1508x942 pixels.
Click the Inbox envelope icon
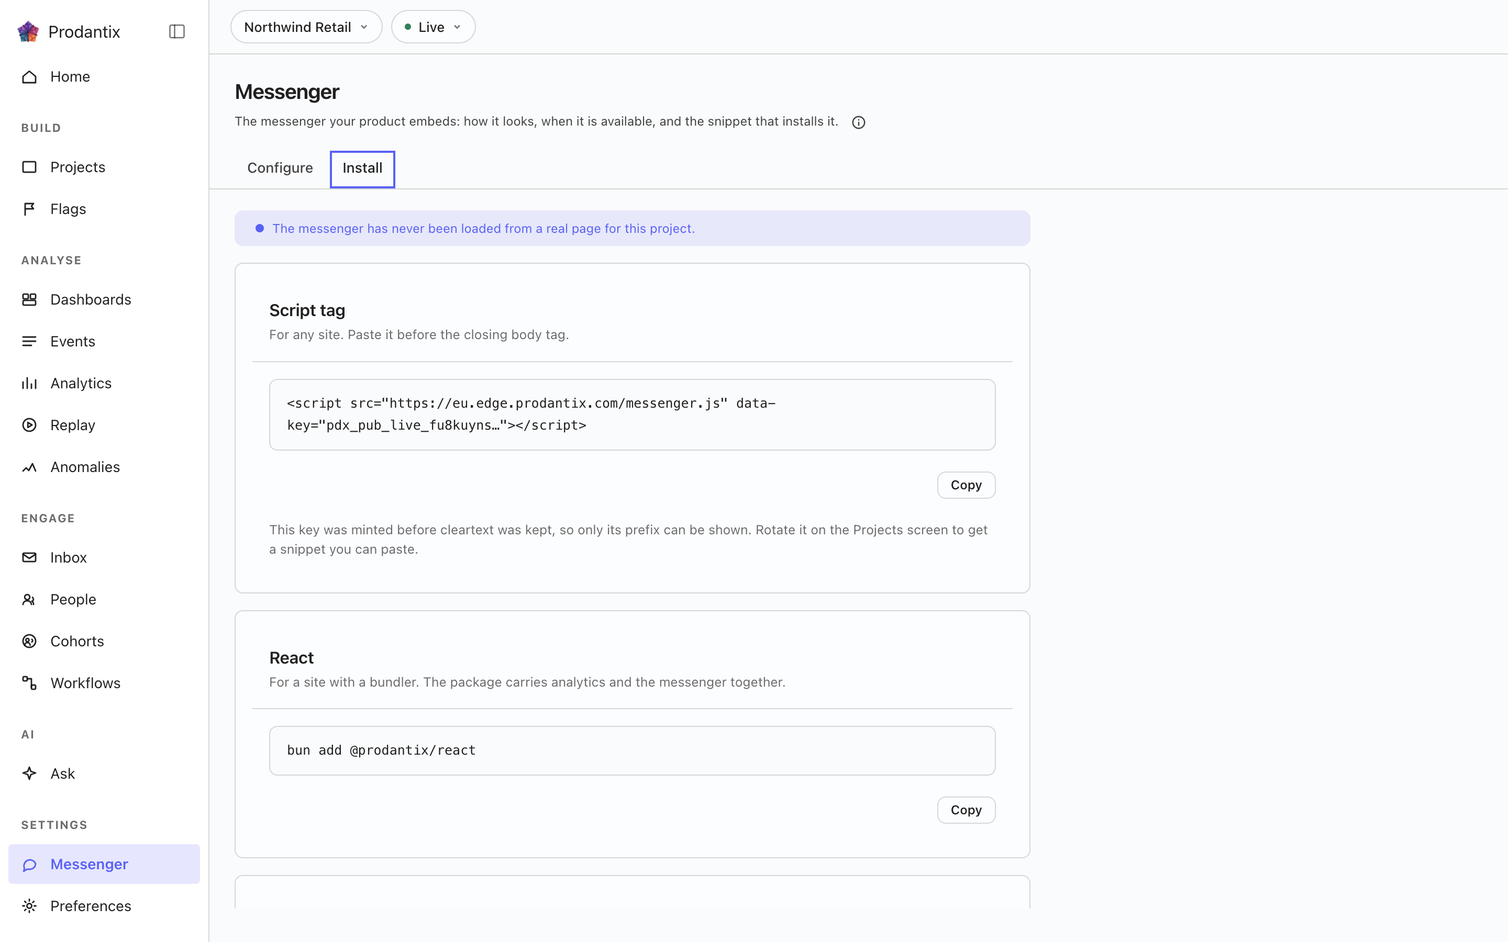point(29,557)
